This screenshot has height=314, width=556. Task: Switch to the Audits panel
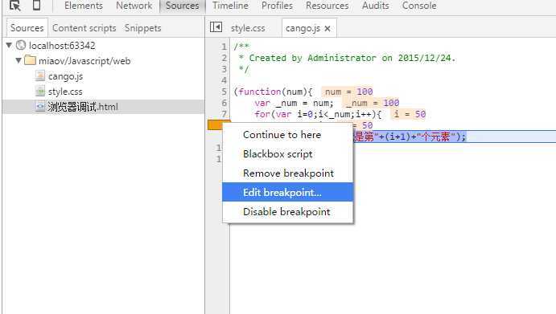(376, 6)
